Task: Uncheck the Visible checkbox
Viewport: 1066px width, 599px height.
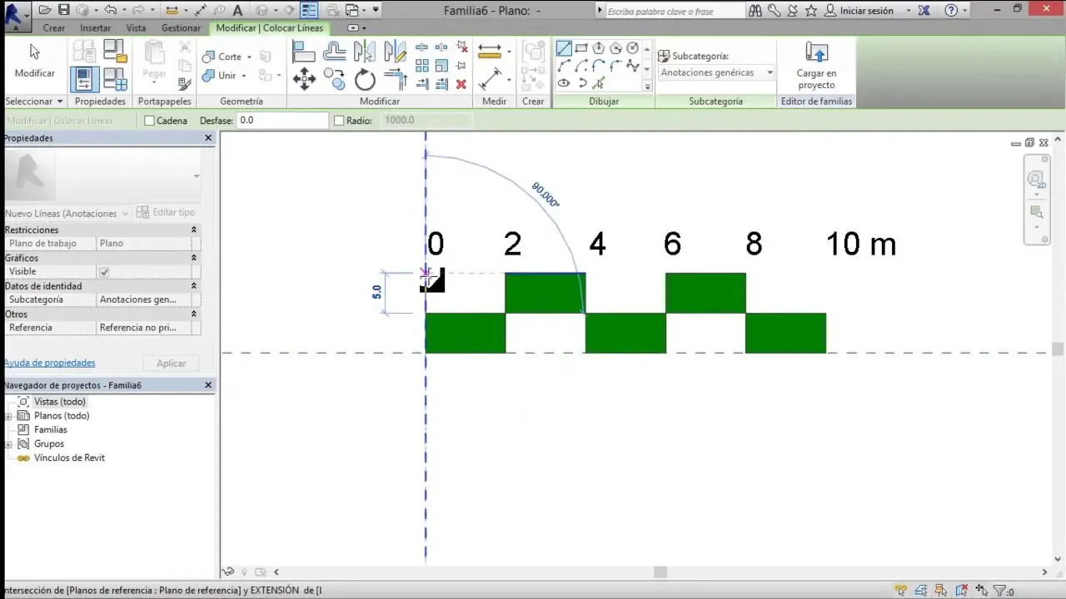Action: pyautogui.click(x=104, y=272)
